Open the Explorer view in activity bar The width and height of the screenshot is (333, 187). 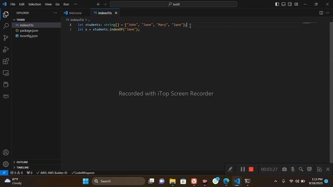pos(6,15)
